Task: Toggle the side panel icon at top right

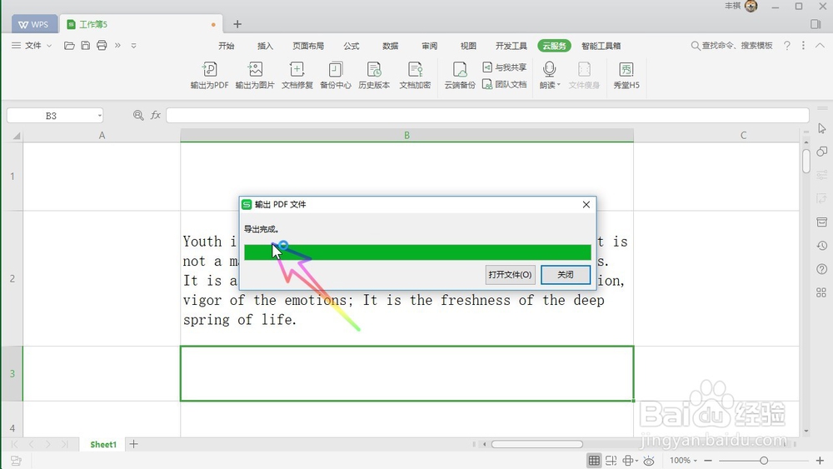Action: tap(816, 24)
